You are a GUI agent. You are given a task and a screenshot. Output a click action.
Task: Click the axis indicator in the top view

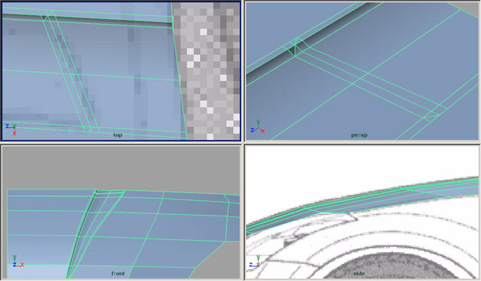[x=11, y=127]
